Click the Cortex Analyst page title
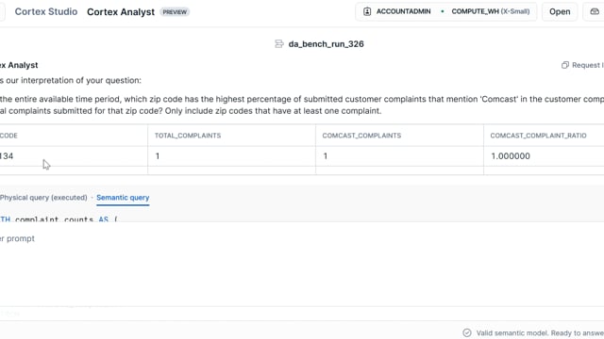 tap(121, 12)
